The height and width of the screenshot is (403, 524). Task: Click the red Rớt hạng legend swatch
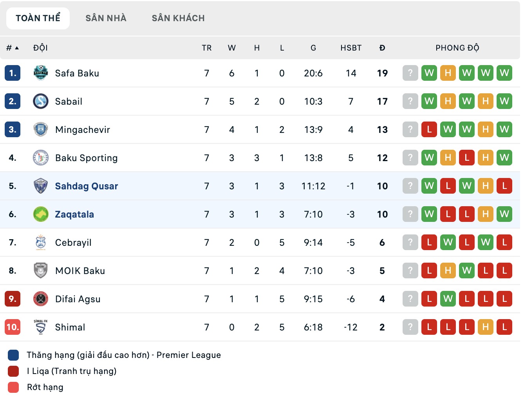point(13,387)
